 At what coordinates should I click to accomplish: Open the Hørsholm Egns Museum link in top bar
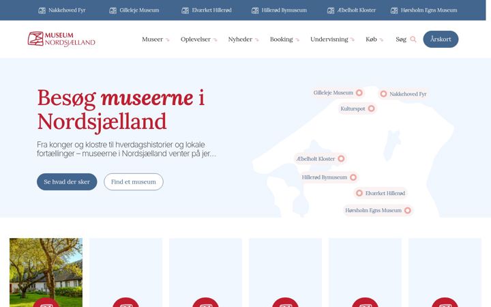(429, 10)
